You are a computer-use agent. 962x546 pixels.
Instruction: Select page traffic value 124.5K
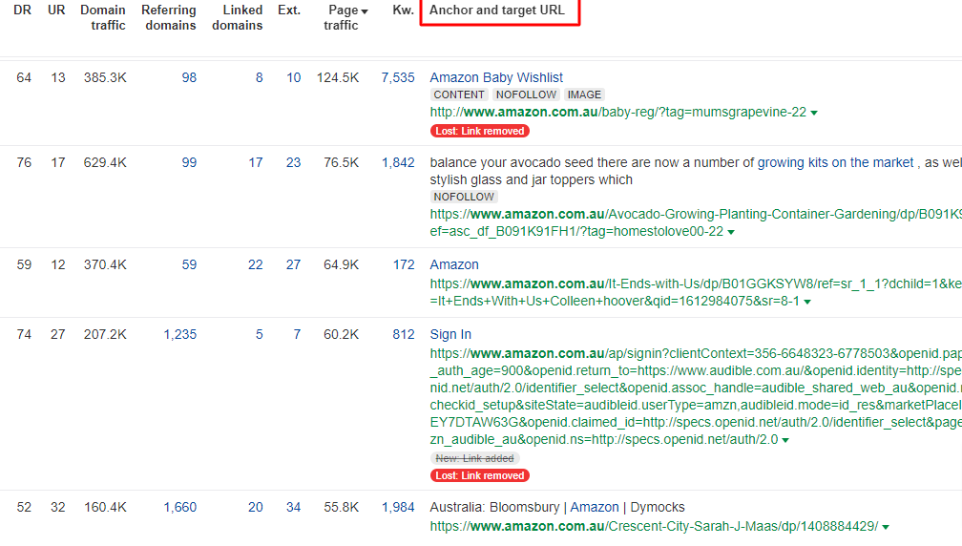point(338,78)
